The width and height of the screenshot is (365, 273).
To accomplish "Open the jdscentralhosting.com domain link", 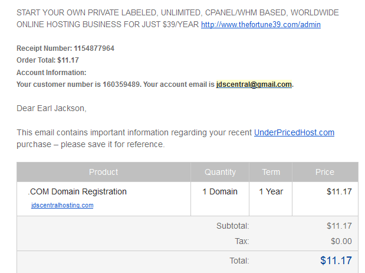I will point(62,205).
